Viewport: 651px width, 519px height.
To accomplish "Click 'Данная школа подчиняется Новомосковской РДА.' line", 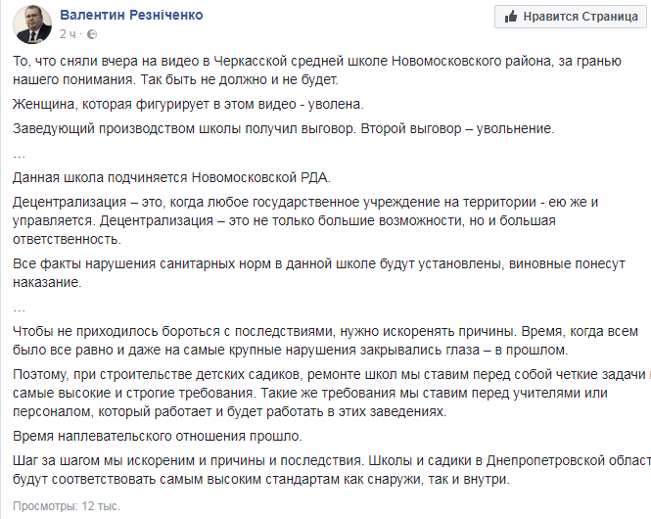I will coord(172,177).
